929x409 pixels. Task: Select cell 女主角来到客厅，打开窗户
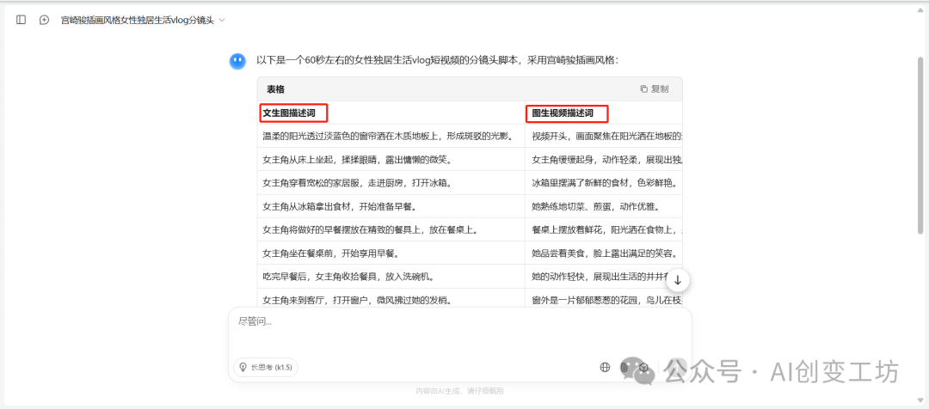[391, 297]
